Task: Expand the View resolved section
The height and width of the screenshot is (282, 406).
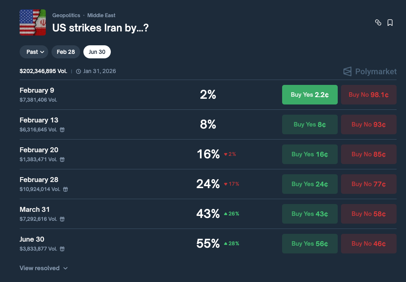Action: click(x=44, y=268)
